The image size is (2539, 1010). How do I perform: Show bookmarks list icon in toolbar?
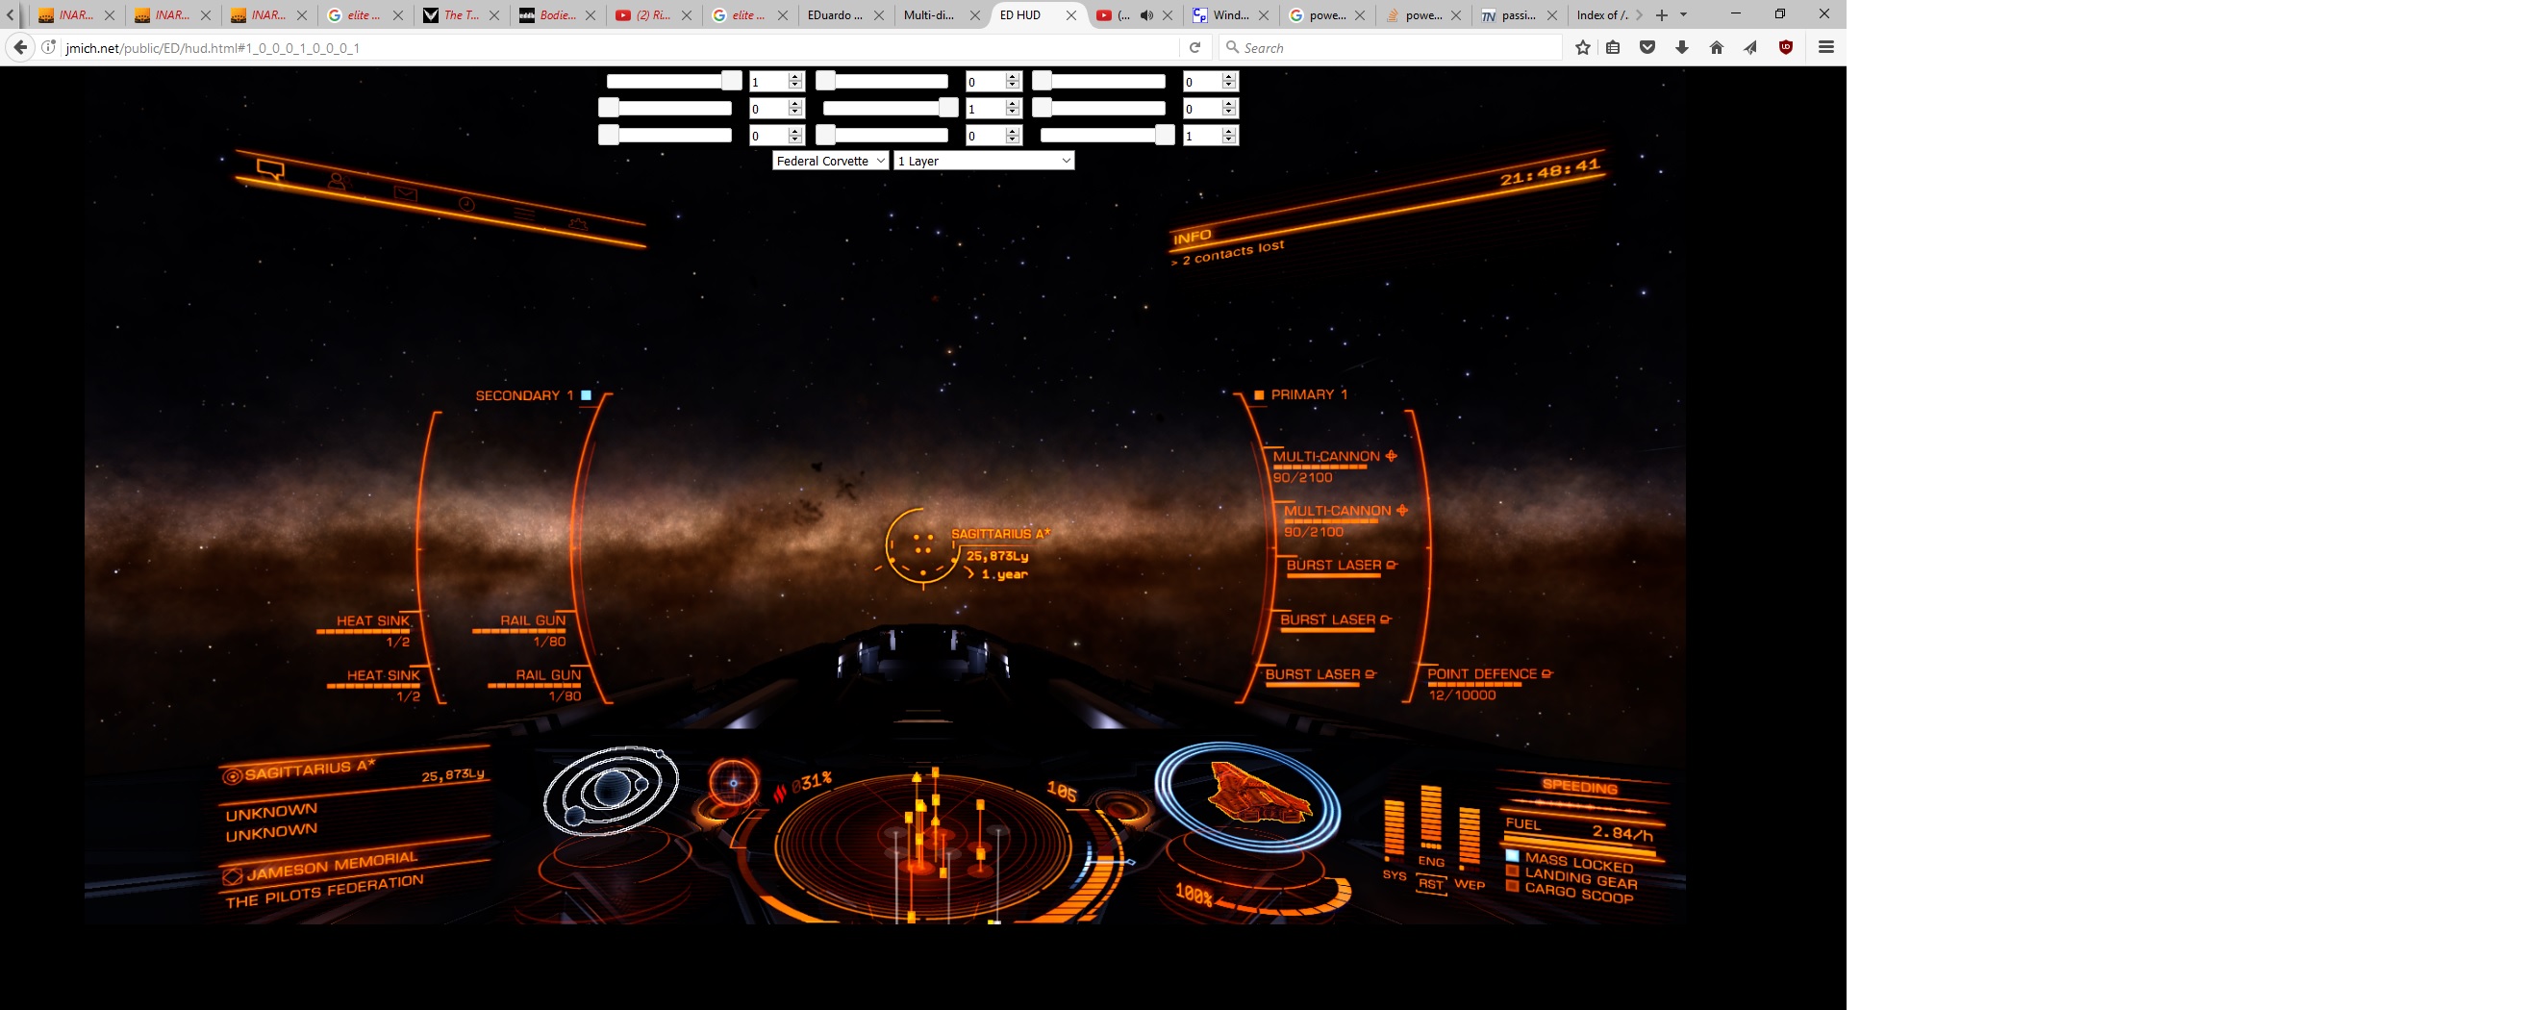[1614, 47]
